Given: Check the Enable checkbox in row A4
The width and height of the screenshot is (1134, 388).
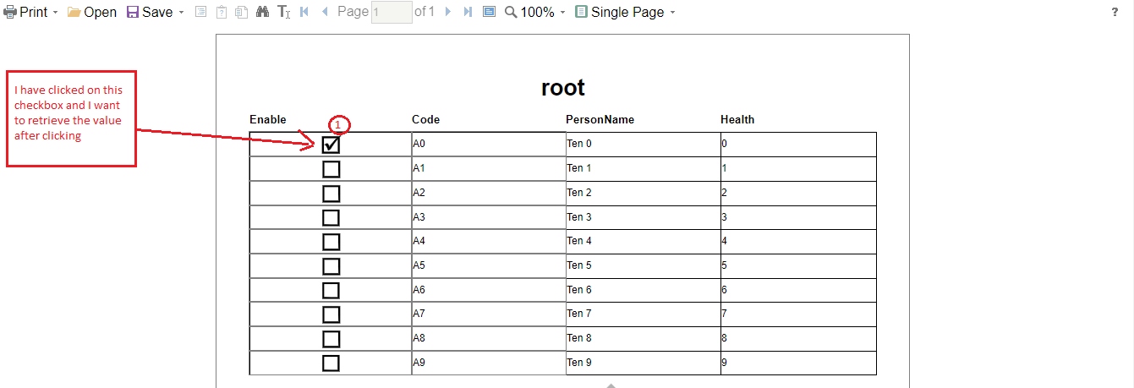Looking at the screenshot, I should point(331,242).
